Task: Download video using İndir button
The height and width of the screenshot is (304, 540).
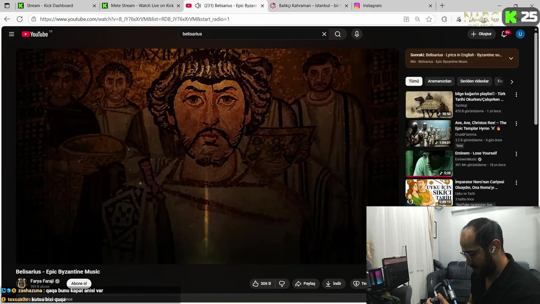Action: click(333, 284)
